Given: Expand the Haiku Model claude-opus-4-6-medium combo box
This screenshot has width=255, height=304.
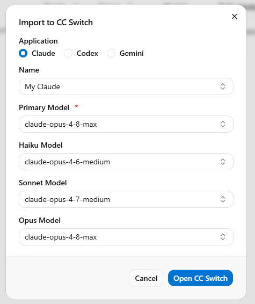Looking at the screenshot, I should [x=126, y=162].
